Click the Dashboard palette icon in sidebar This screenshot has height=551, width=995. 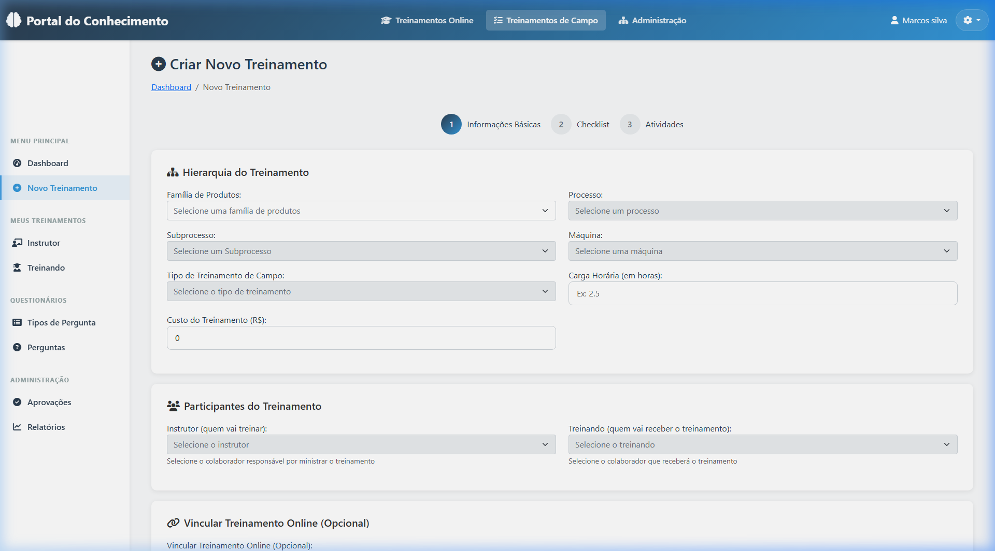tap(17, 163)
